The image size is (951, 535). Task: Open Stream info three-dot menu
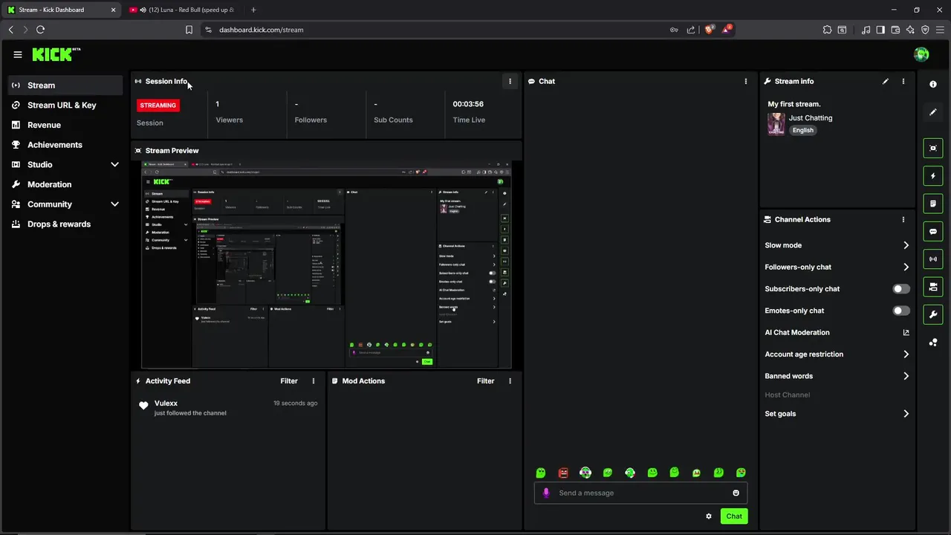903,81
